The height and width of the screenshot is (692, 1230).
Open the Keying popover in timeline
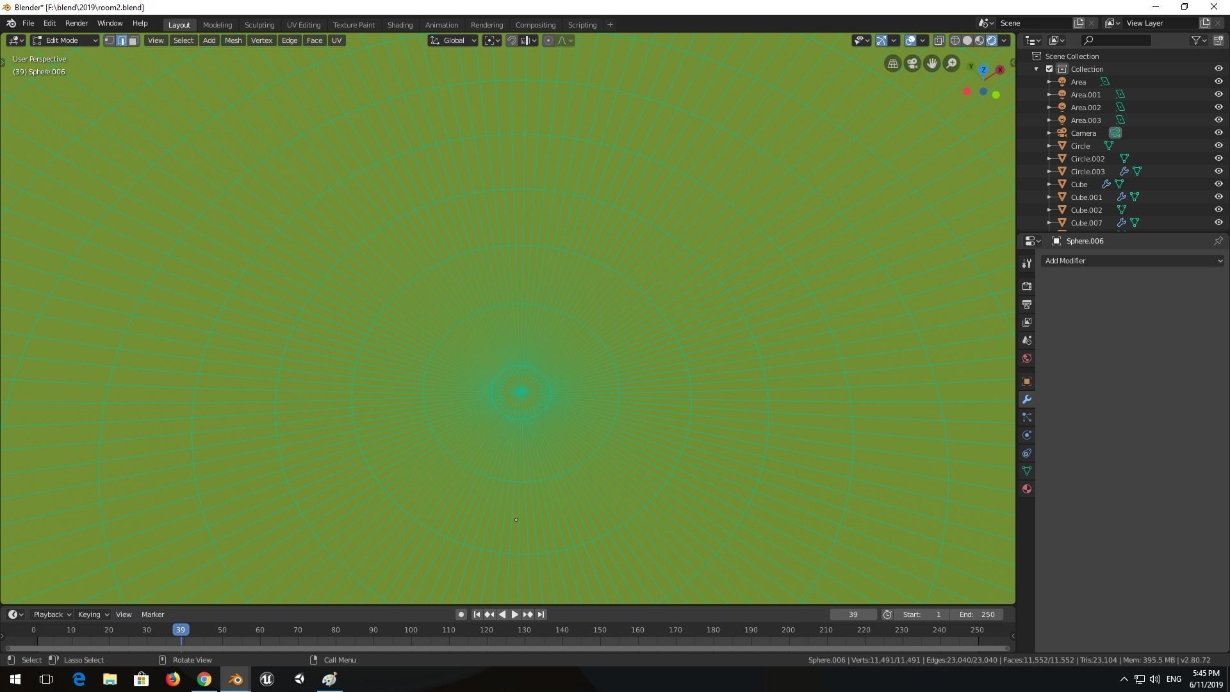(x=93, y=614)
